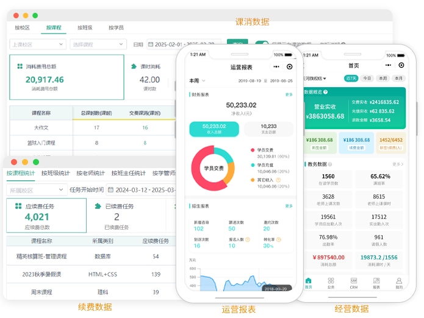Click the help icon beside 教务数据
Image resolution: width=424 pixels, height=318 pixels.
(x=330, y=164)
